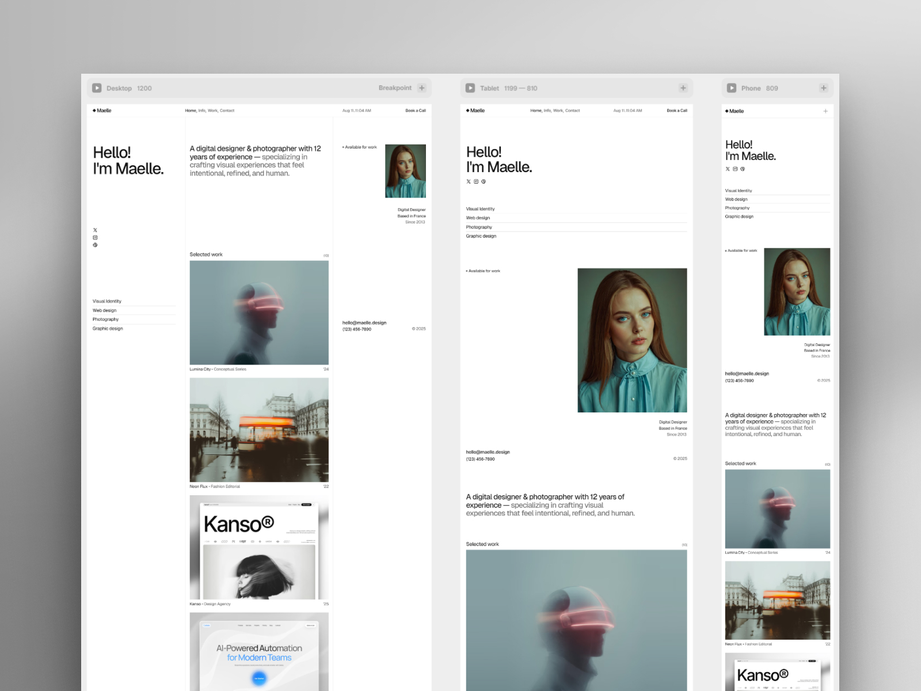Open AI-Powered Automation thumbnail in Desktop frame

[x=259, y=652]
